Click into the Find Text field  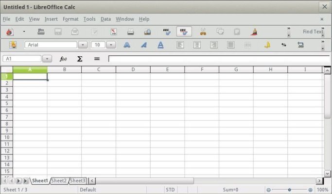[x=313, y=32]
